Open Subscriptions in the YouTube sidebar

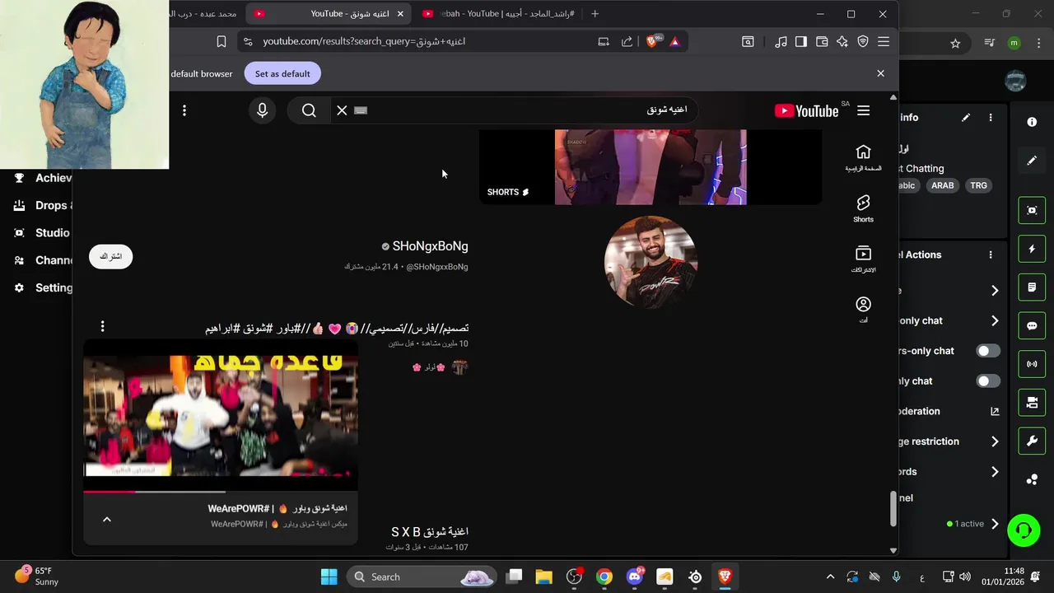click(863, 259)
